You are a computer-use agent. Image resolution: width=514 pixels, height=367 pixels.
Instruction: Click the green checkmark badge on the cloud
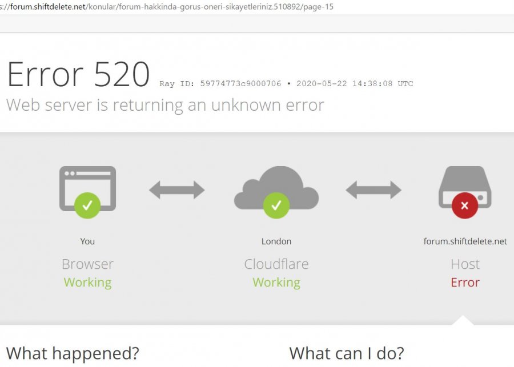pos(276,205)
